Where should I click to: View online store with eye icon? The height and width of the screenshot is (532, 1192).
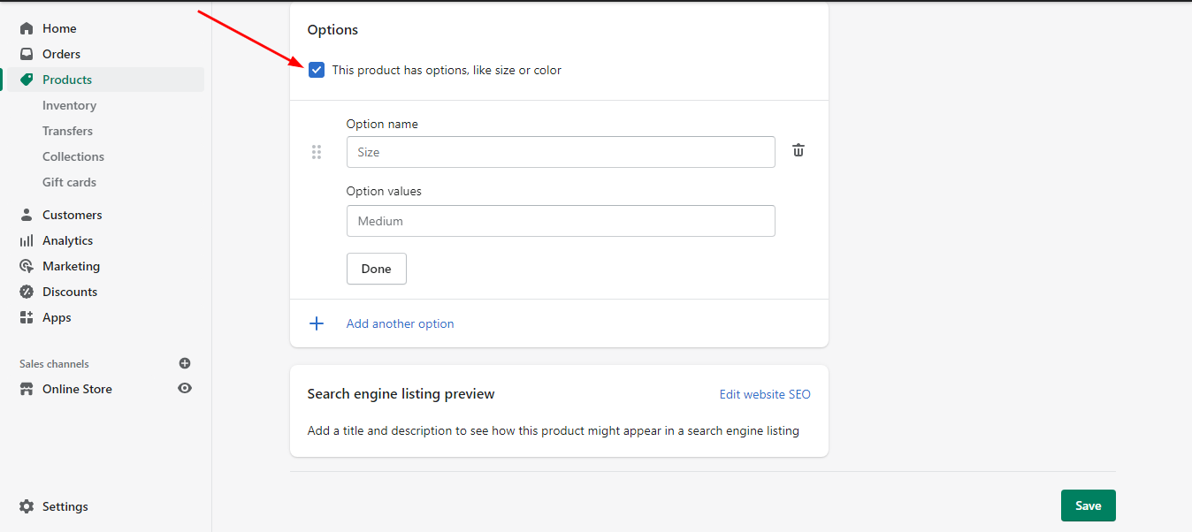(x=185, y=388)
